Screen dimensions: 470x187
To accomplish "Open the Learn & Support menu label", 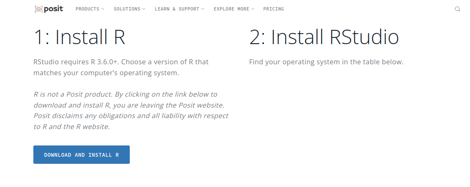I will pos(177,9).
